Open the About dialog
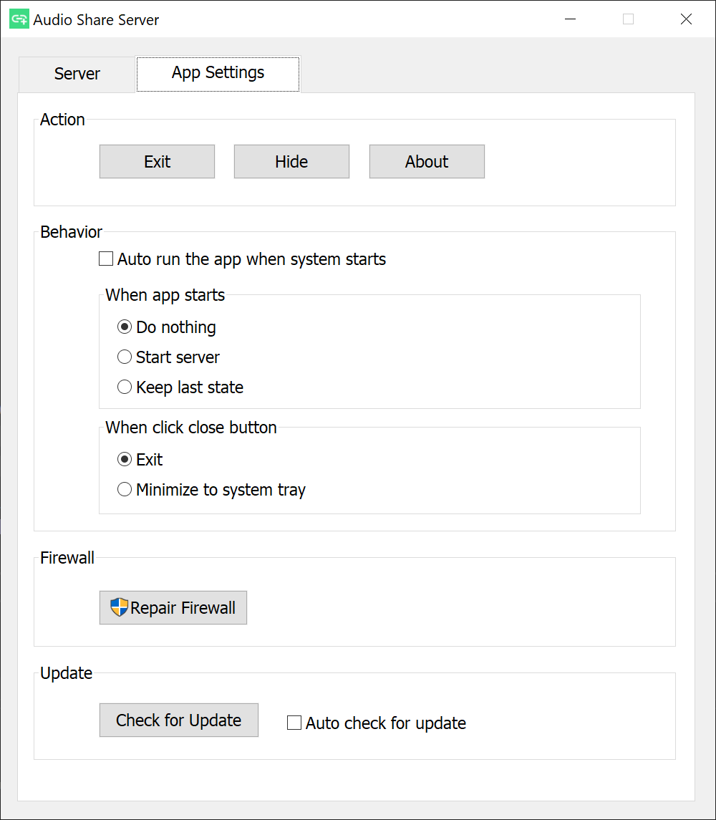 coord(427,162)
